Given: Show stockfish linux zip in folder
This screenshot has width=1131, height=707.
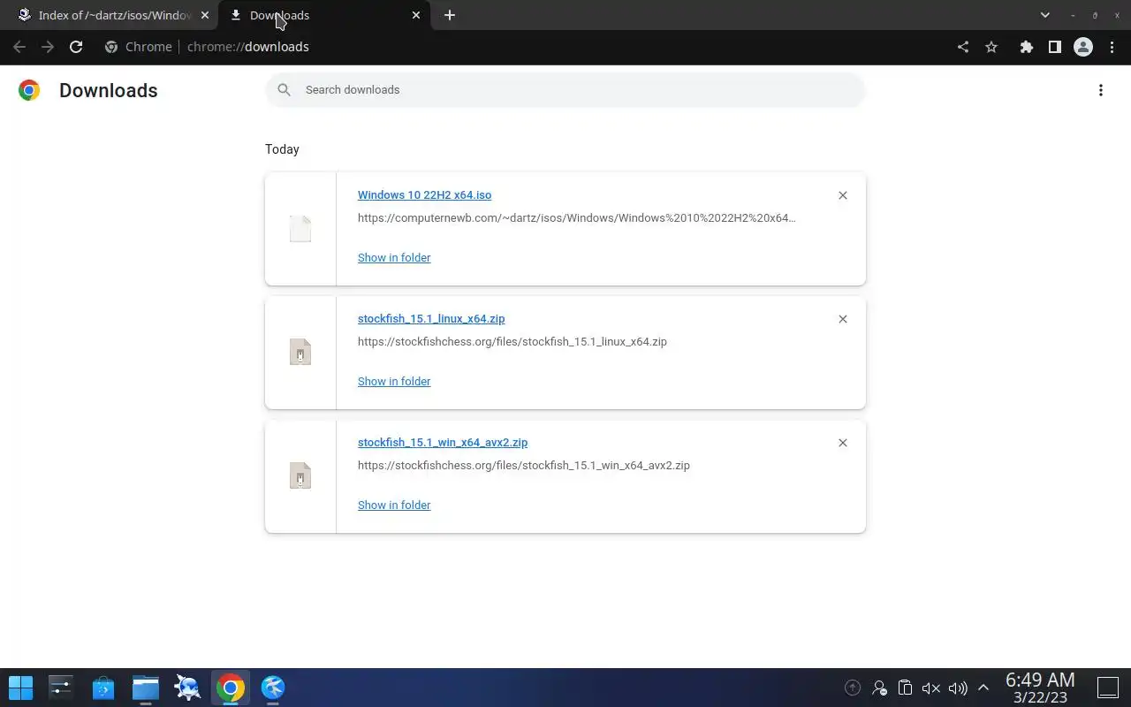Looking at the screenshot, I should pos(394,382).
